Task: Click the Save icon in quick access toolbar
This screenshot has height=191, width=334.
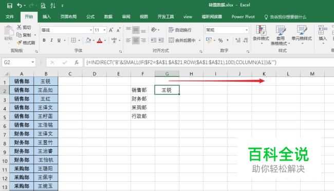Action: click(10, 6)
